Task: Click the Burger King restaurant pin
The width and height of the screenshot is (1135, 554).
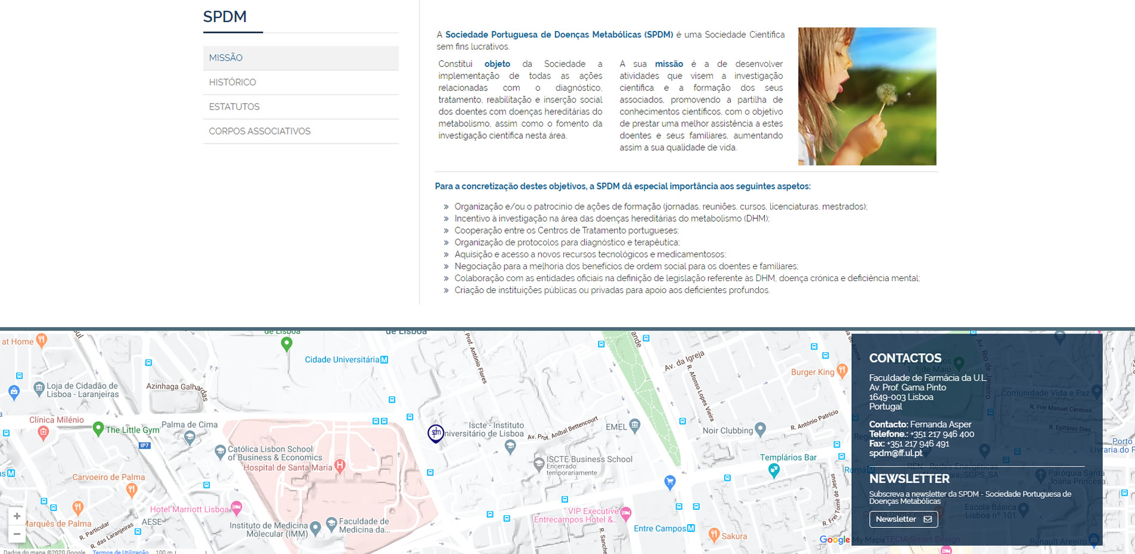Action: (842, 371)
